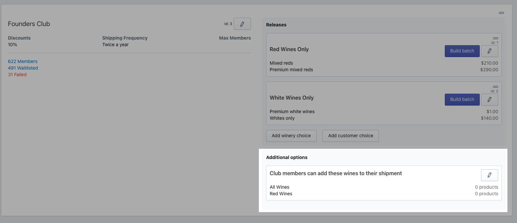
Task: Open the 622 Members list
Action: tap(23, 61)
